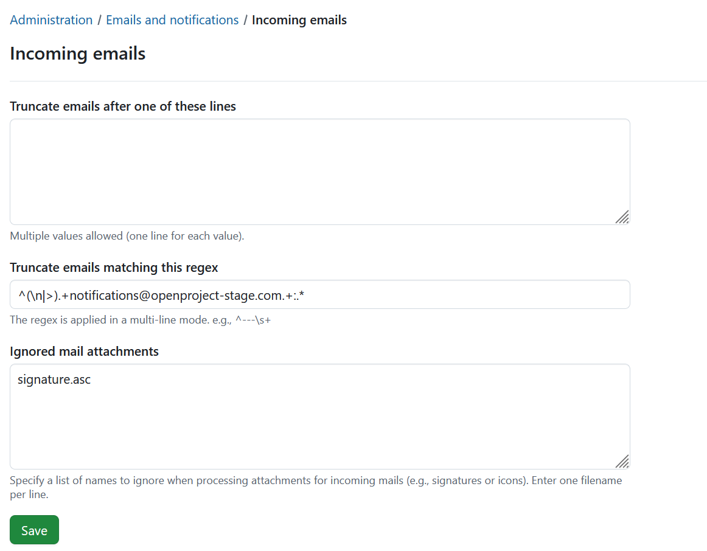Click the resize handle of the first textarea
707x551 pixels.
tap(622, 217)
